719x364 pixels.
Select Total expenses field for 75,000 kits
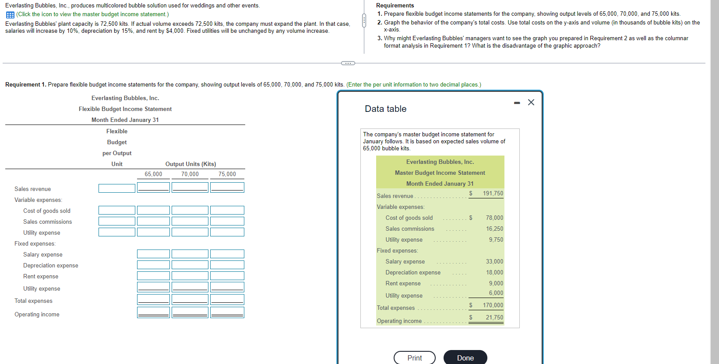tap(227, 299)
